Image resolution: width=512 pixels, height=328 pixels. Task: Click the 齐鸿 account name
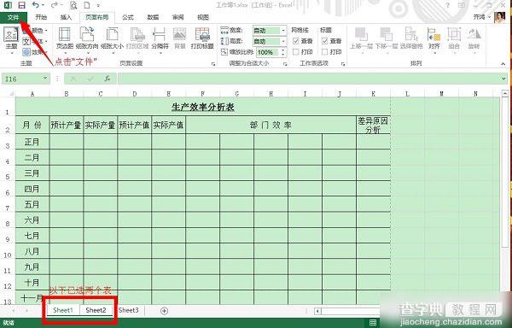[x=479, y=17]
